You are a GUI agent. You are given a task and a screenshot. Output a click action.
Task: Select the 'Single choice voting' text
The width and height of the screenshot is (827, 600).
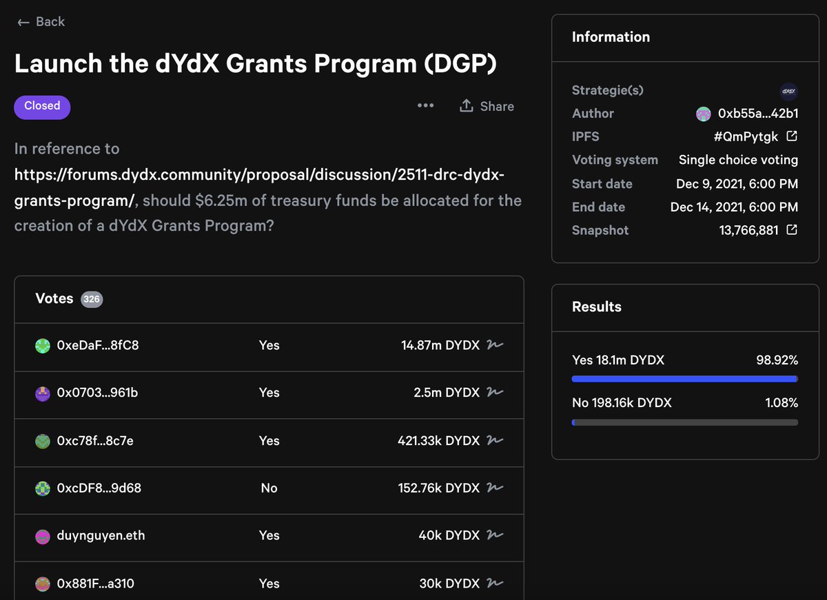coord(738,160)
